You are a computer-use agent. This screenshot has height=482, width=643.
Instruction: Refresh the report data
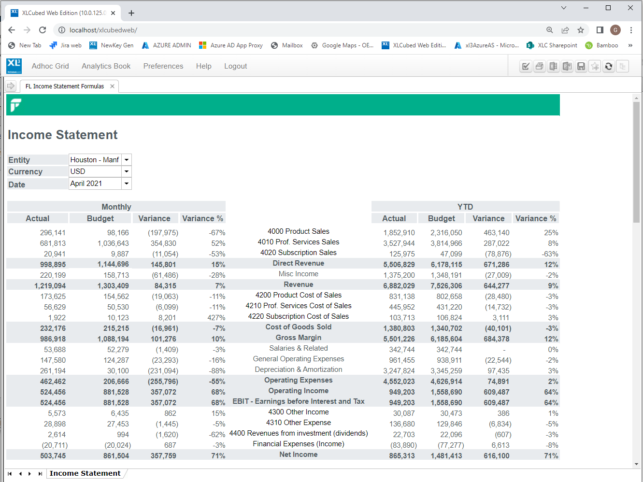click(x=609, y=66)
